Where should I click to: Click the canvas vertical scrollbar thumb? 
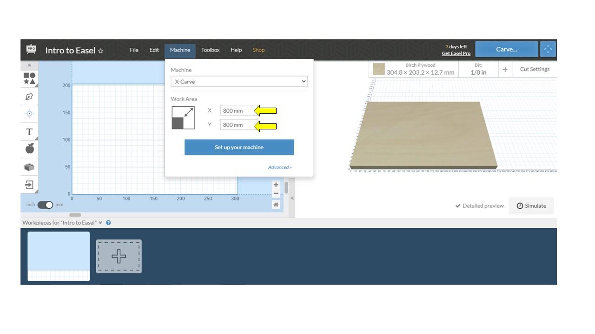pyautogui.click(x=286, y=188)
